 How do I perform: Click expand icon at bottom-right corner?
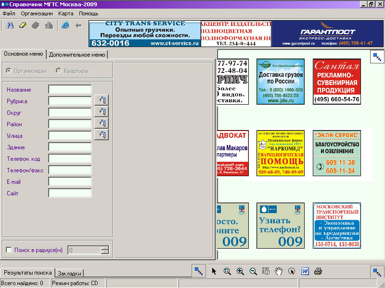click(x=377, y=272)
